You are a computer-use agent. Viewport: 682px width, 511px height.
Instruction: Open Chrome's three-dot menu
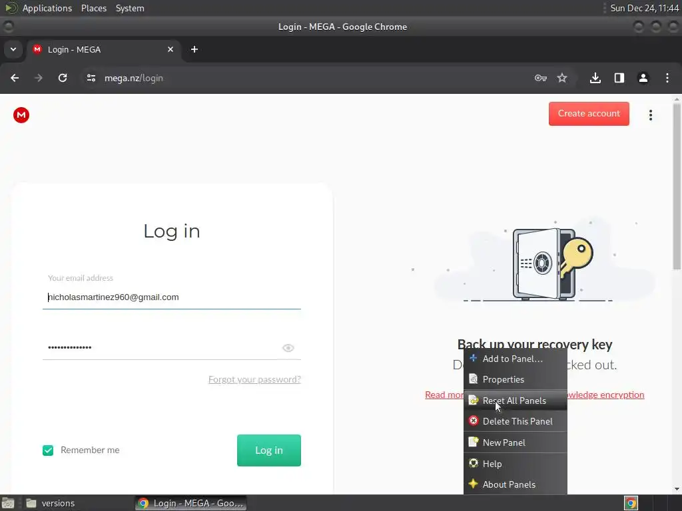pos(667,78)
